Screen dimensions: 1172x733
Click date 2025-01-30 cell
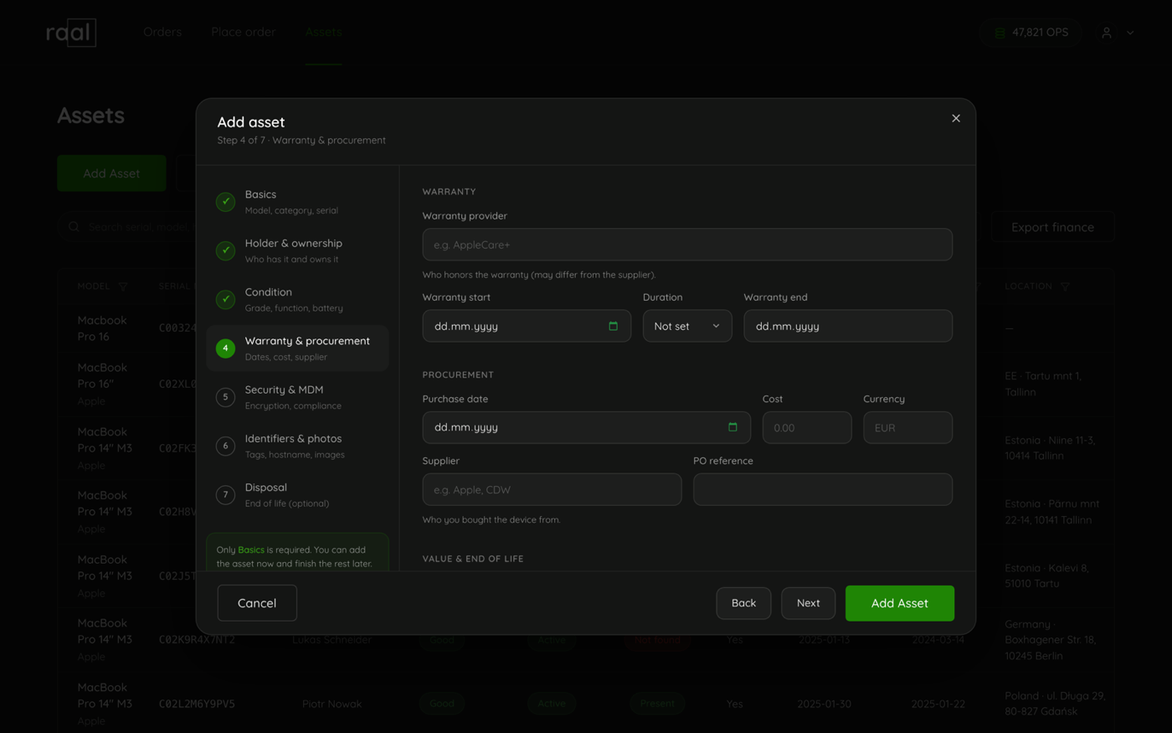(x=824, y=704)
